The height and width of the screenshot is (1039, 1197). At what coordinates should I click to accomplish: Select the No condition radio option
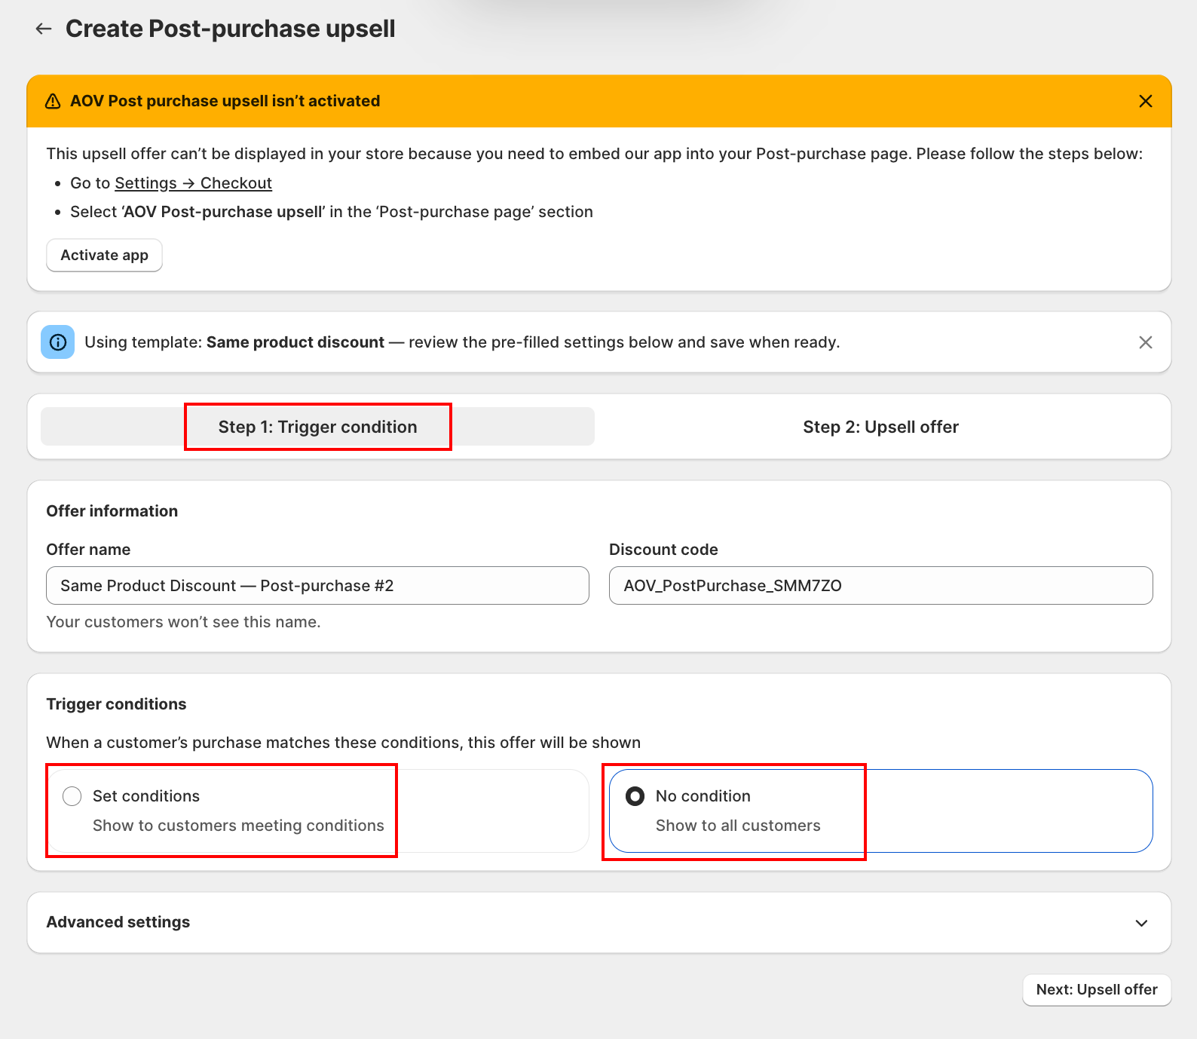pyautogui.click(x=635, y=796)
